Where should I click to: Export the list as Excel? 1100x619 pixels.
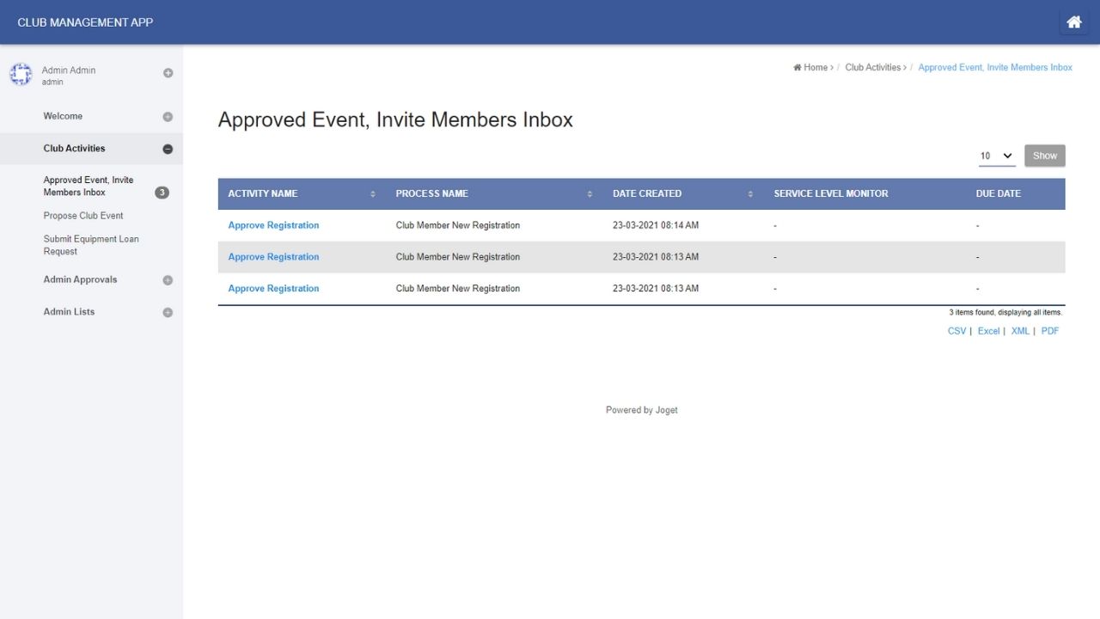988,331
